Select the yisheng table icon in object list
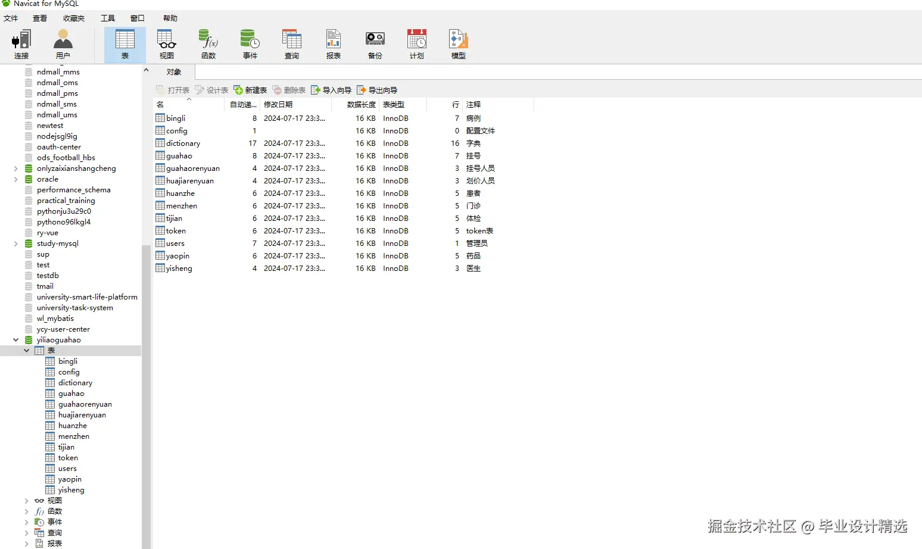Screen dimensions: 922x549 (160, 268)
